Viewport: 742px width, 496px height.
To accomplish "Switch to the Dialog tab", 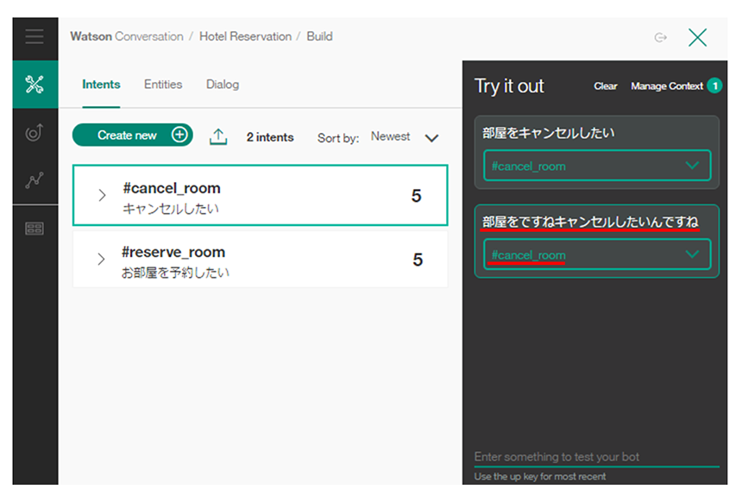I will [223, 85].
